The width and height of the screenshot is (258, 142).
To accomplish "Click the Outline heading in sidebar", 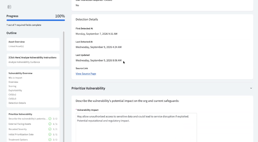I will point(12,33).
